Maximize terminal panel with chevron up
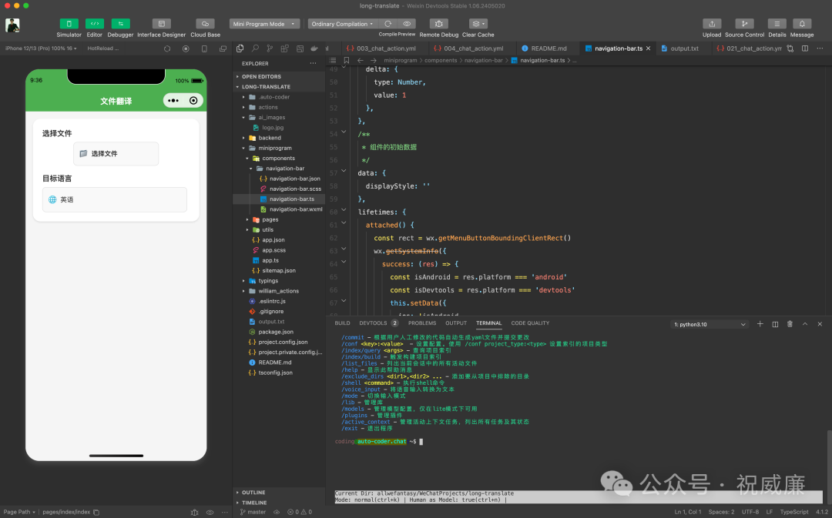The height and width of the screenshot is (518, 832). tap(805, 324)
